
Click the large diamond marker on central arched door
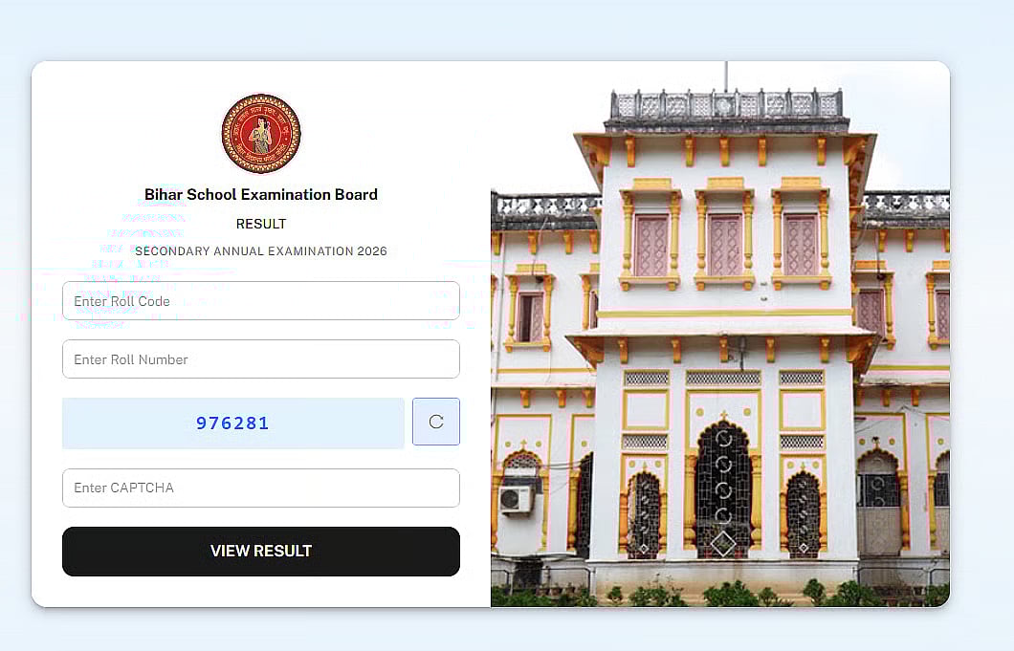pyautogui.click(x=723, y=544)
